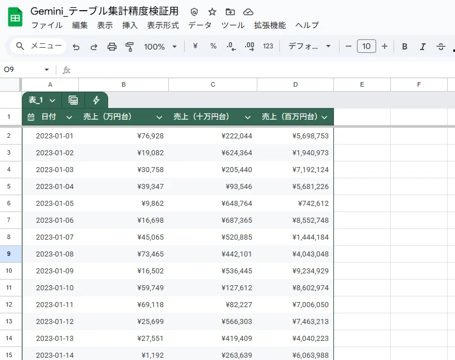Open the font family dropdown
The image size is (455, 360).
click(309, 46)
